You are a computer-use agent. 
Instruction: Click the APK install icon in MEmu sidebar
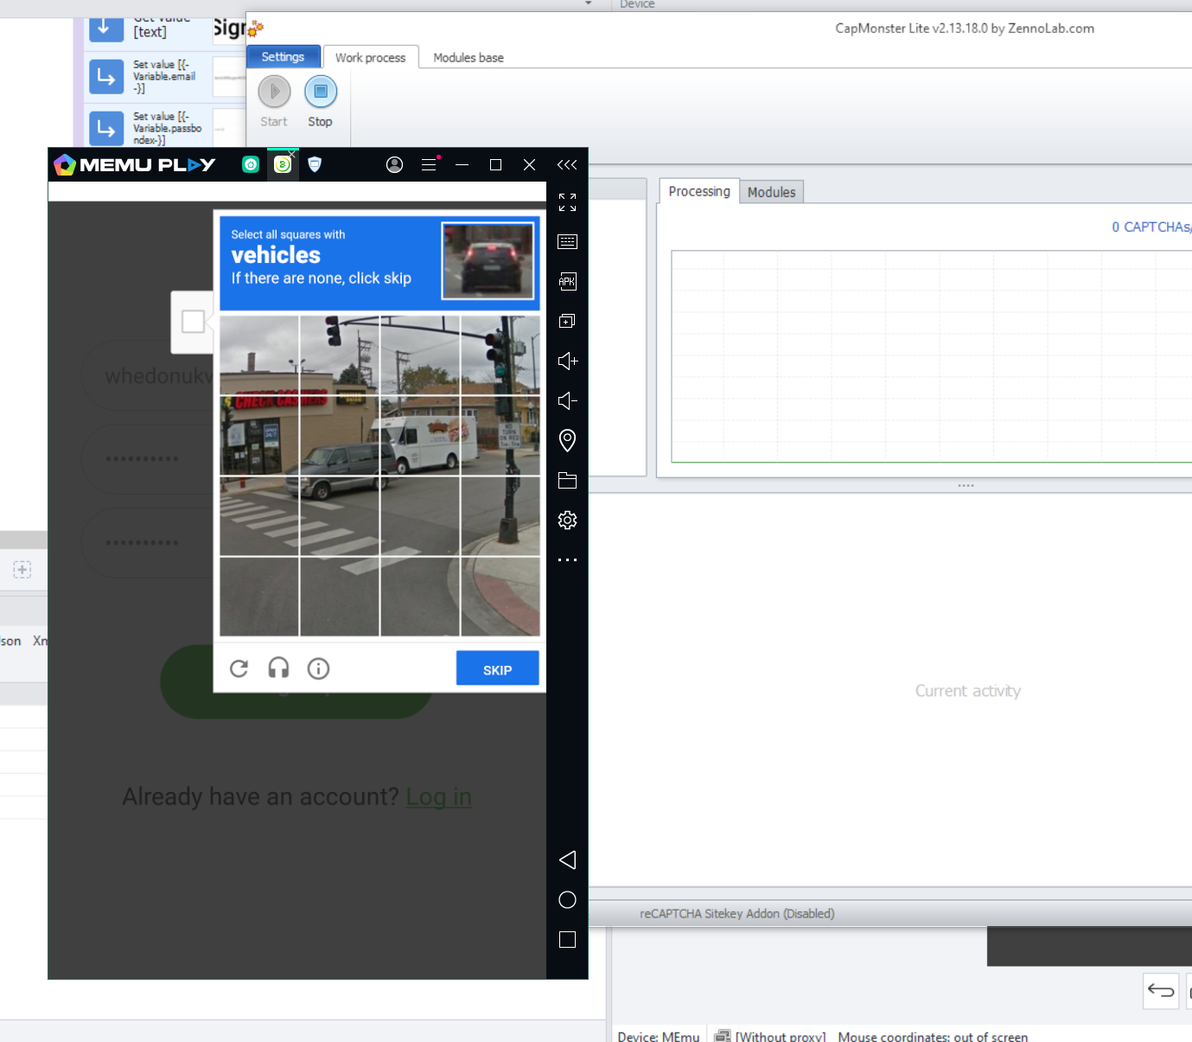coord(567,281)
